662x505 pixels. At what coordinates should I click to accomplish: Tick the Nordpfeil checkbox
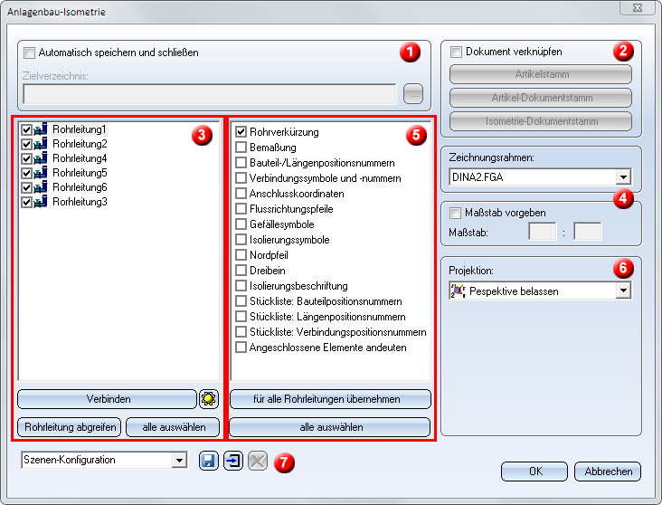(241, 255)
